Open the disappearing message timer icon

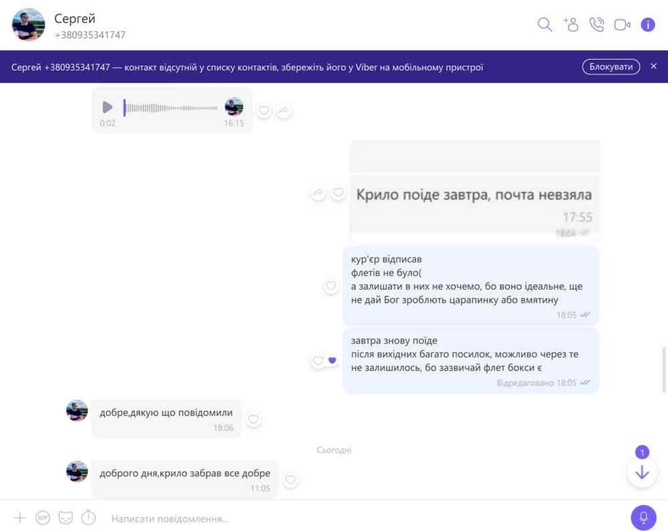pos(89,518)
